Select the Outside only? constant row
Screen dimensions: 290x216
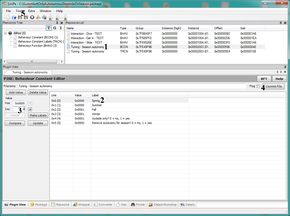click(x=119, y=118)
